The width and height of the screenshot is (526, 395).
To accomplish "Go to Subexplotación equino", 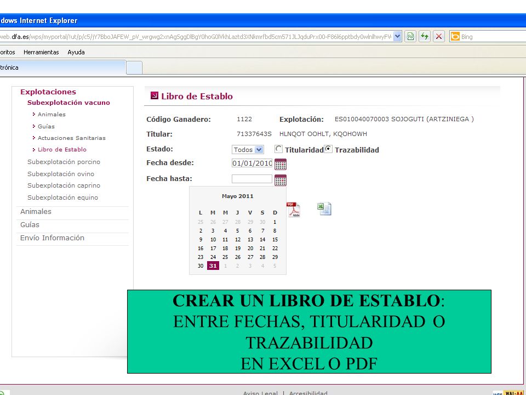I will coord(62,198).
